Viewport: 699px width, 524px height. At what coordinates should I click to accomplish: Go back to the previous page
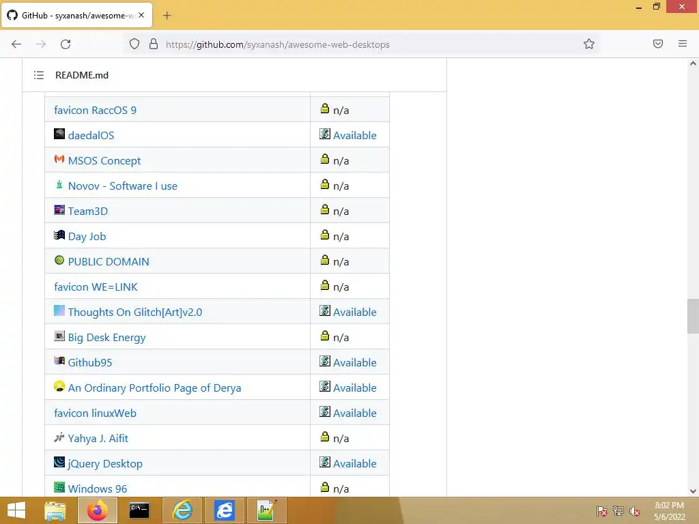pos(16,44)
